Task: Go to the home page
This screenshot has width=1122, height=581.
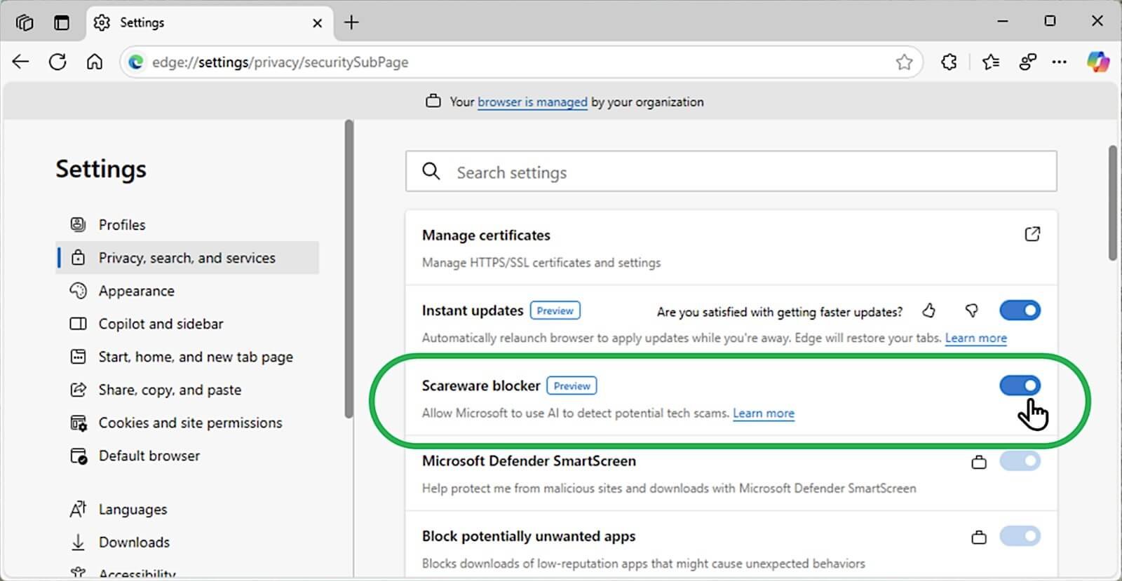Action: [x=95, y=62]
